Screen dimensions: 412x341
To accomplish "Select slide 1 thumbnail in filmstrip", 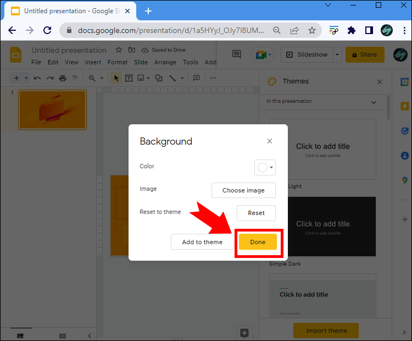I will 52,109.
